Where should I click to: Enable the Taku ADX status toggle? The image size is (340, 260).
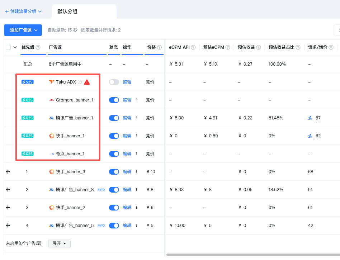(114, 82)
